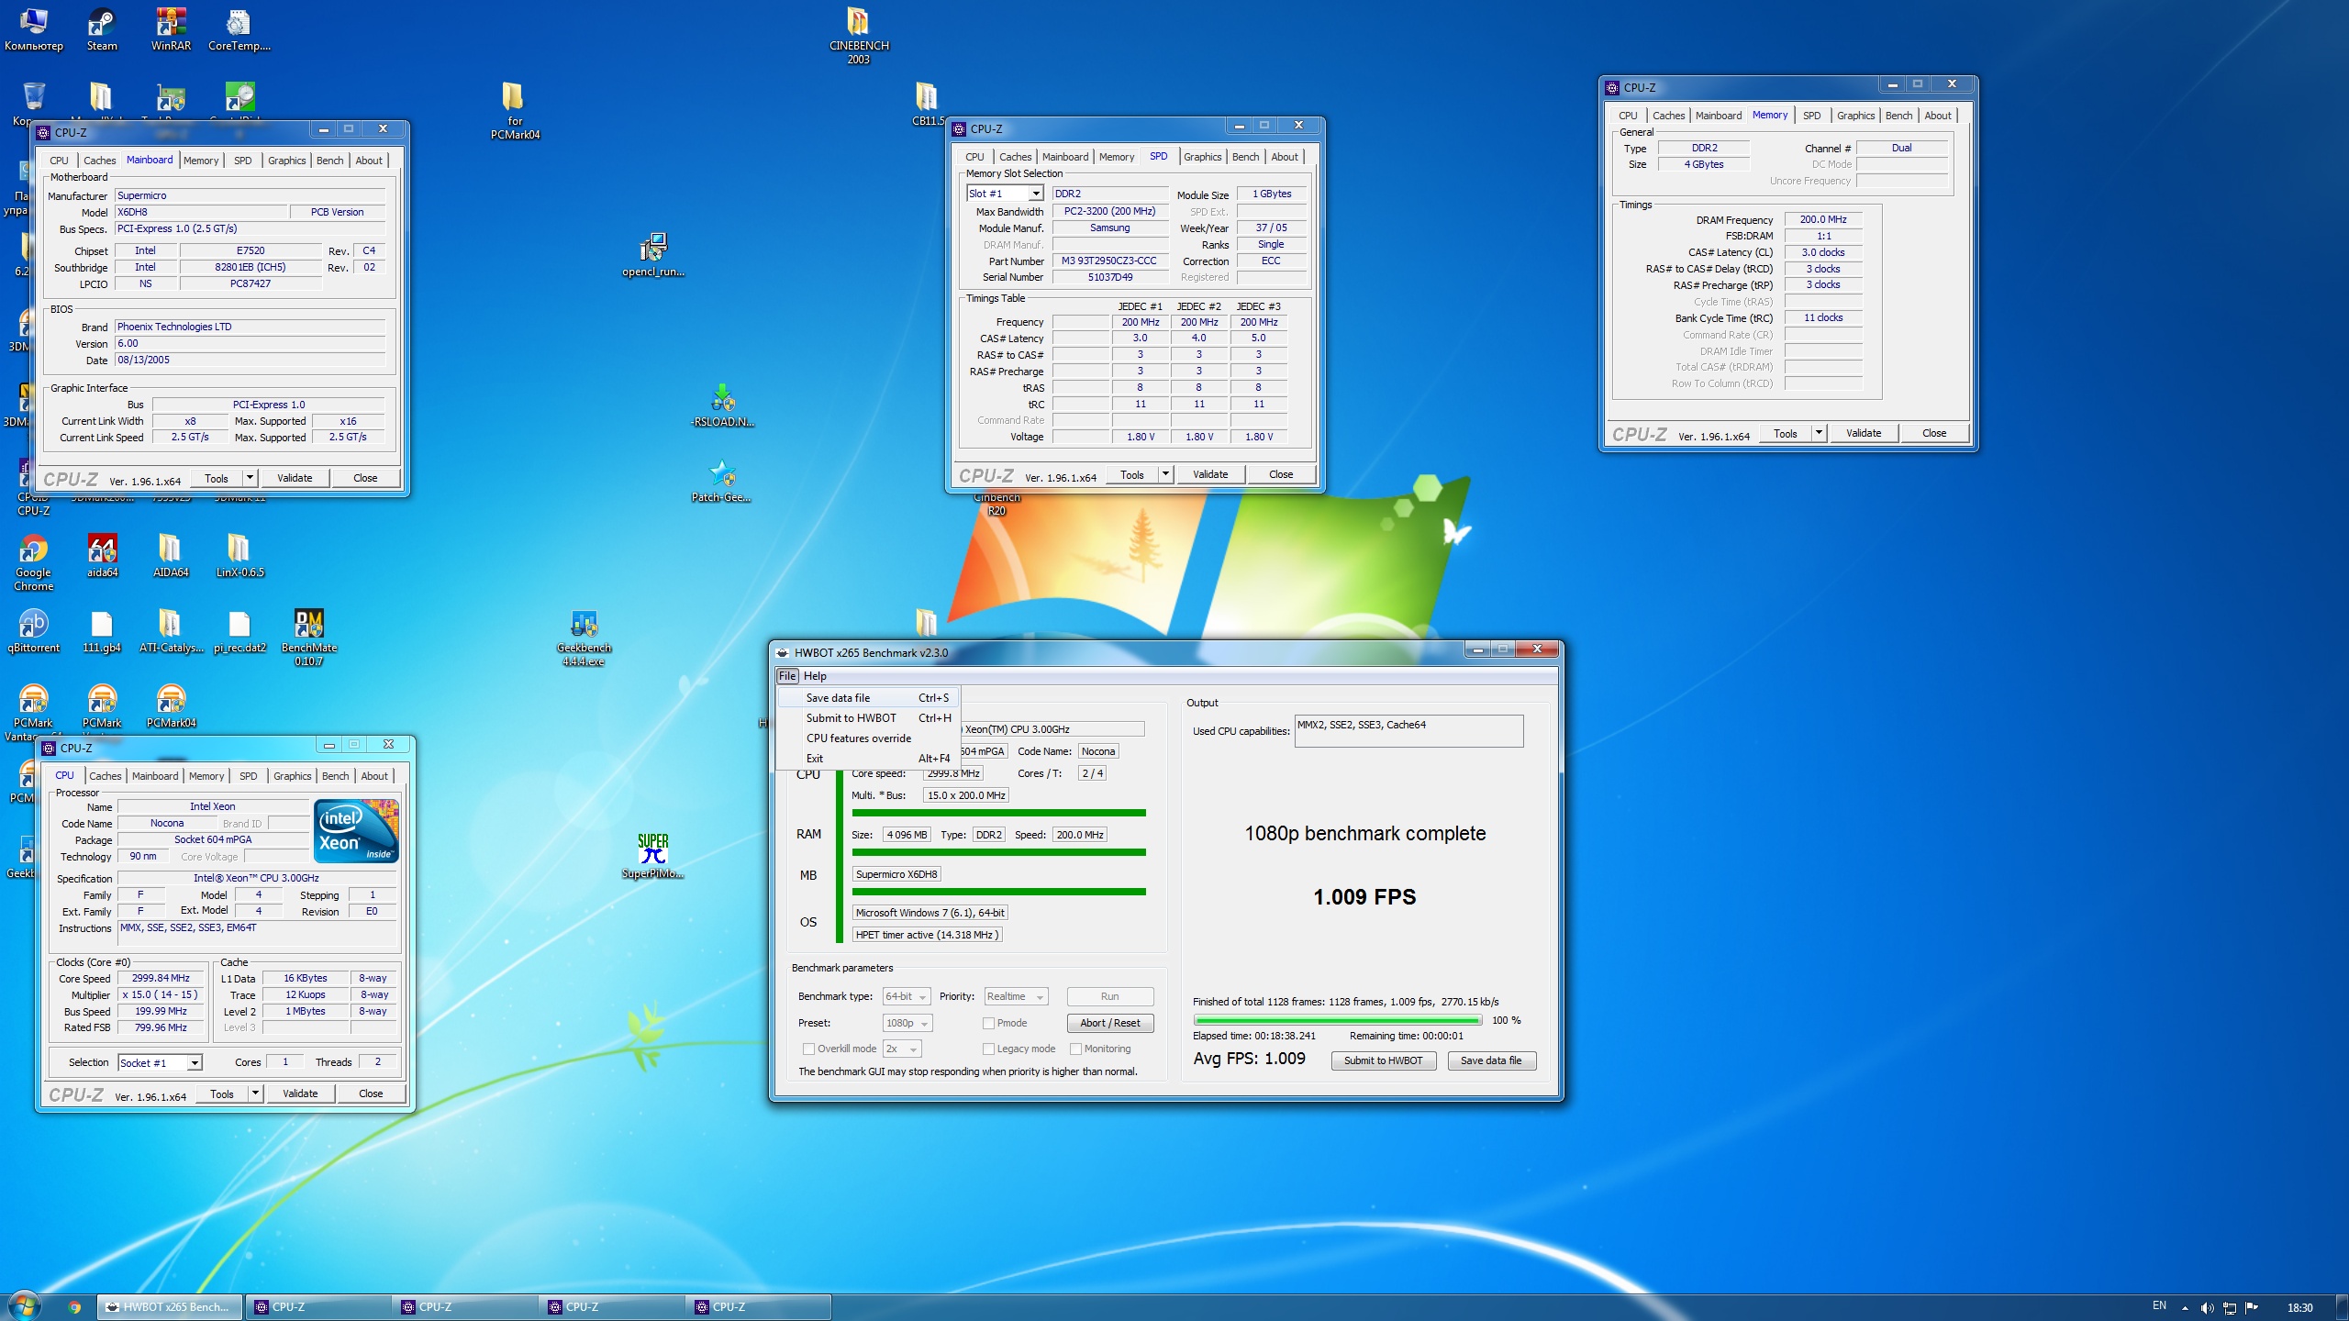Expand Tools arrow in Memory CPU-Z window
The width and height of the screenshot is (2349, 1321).
pyautogui.click(x=1819, y=433)
